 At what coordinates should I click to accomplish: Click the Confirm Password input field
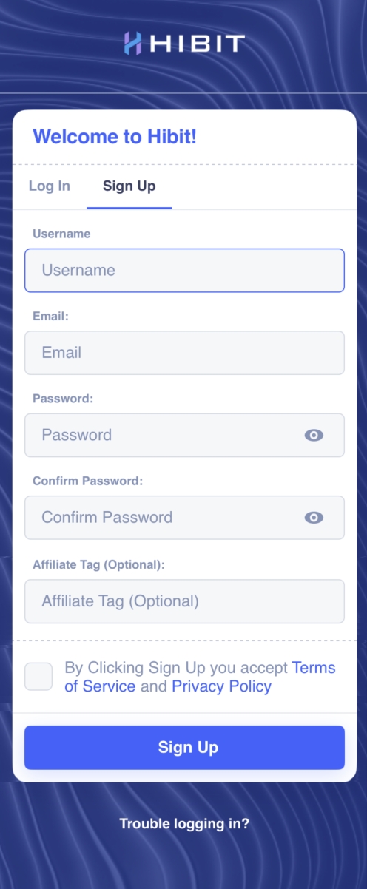184,518
